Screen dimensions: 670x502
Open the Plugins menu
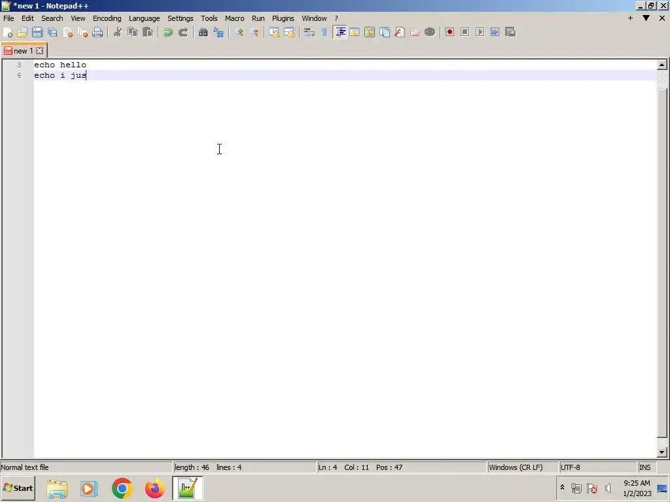click(x=283, y=18)
